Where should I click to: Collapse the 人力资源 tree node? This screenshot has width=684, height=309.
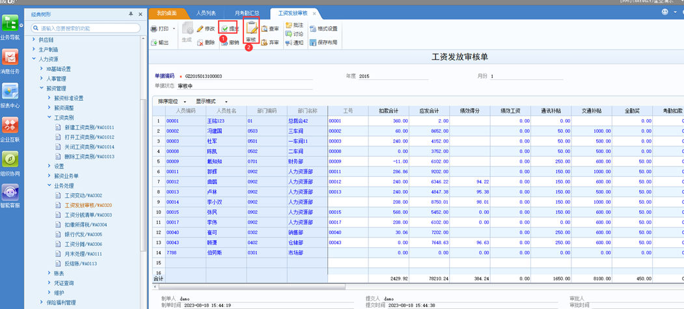[x=34, y=59]
